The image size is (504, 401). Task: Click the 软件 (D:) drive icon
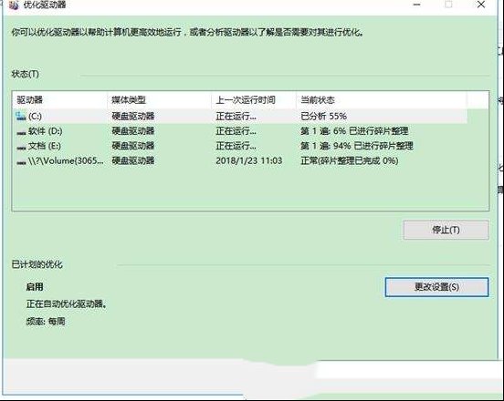(x=21, y=132)
